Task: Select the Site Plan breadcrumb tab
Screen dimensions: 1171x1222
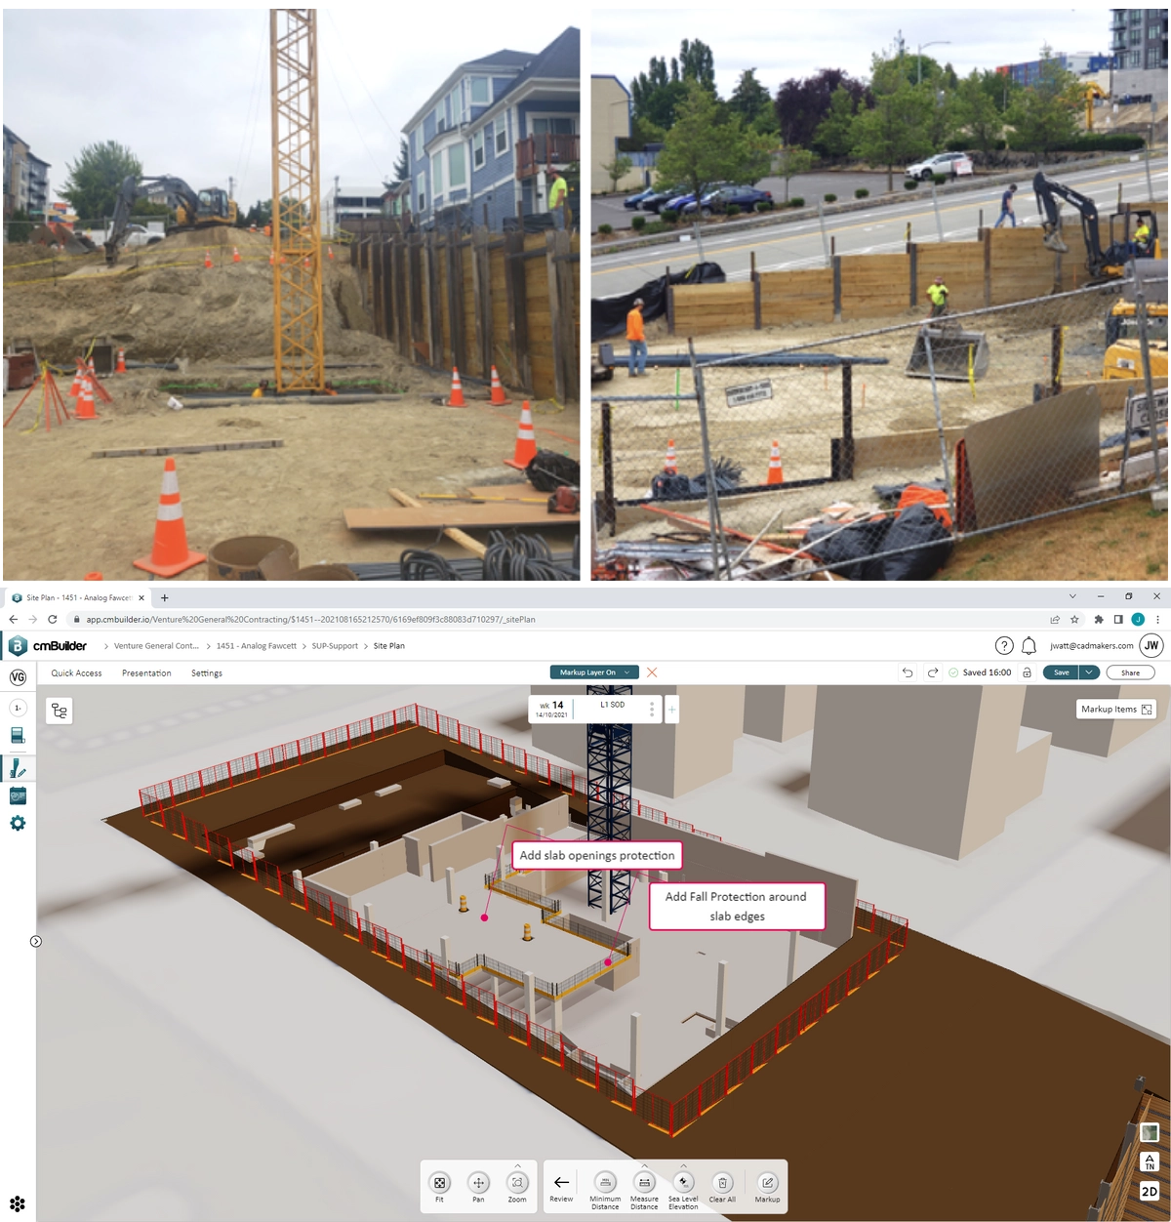Action: 389,645
